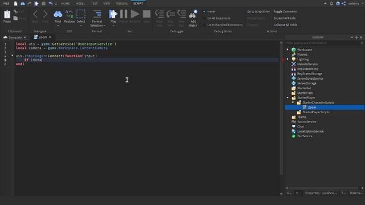Image resolution: width=365 pixels, height=205 pixels.
Task: Start playtest with the Play icon
Action: pos(113,14)
